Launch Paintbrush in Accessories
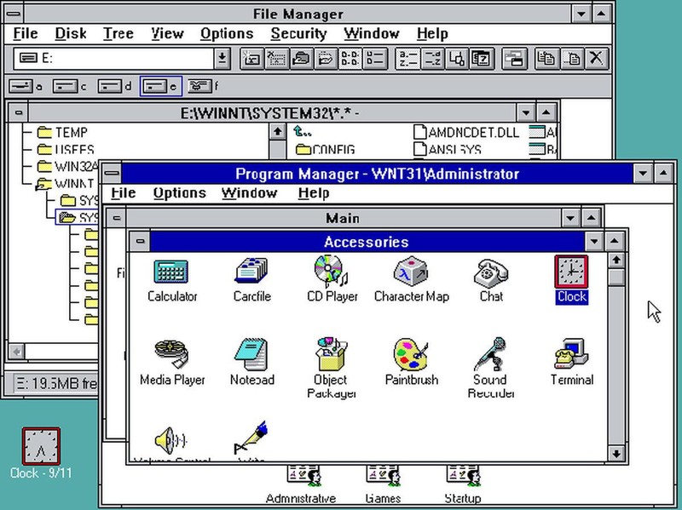The width and height of the screenshot is (682, 510). [x=410, y=353]
